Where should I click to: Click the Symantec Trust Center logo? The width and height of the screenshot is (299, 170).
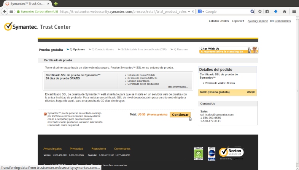click(x=37, y=27)
